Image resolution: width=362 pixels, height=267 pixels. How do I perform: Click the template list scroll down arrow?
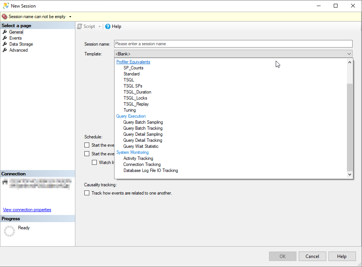[x=350, y=175]
